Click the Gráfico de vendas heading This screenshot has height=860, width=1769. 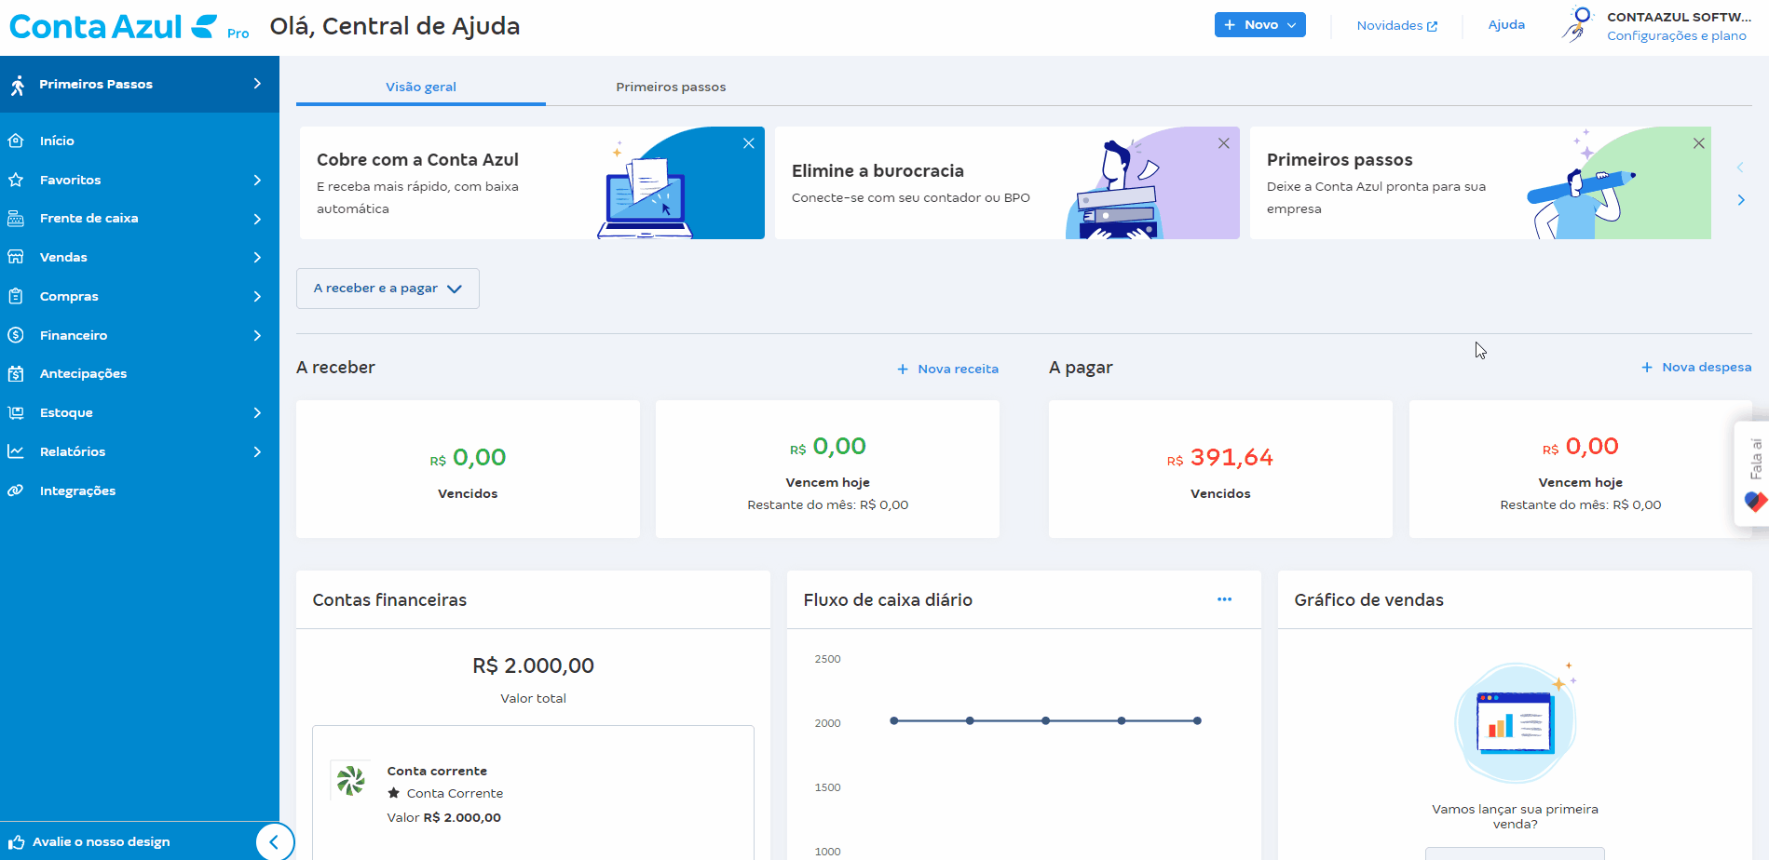pos(1368,600)
